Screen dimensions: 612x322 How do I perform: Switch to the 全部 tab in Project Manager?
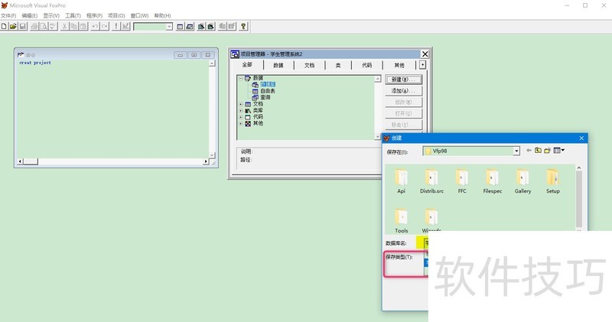pyautogui.click(x=247, y=65)
